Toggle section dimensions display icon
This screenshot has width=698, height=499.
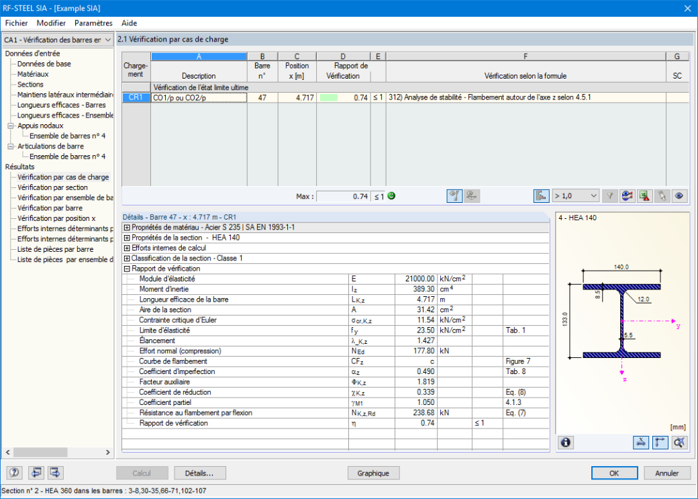(x=640, y=443)
